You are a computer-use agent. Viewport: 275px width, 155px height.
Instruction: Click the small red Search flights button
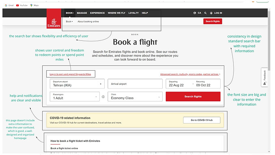213,21
